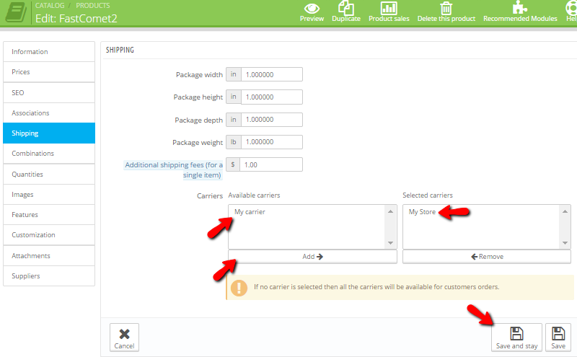Click the Remove carrier button

pos(487,257)
